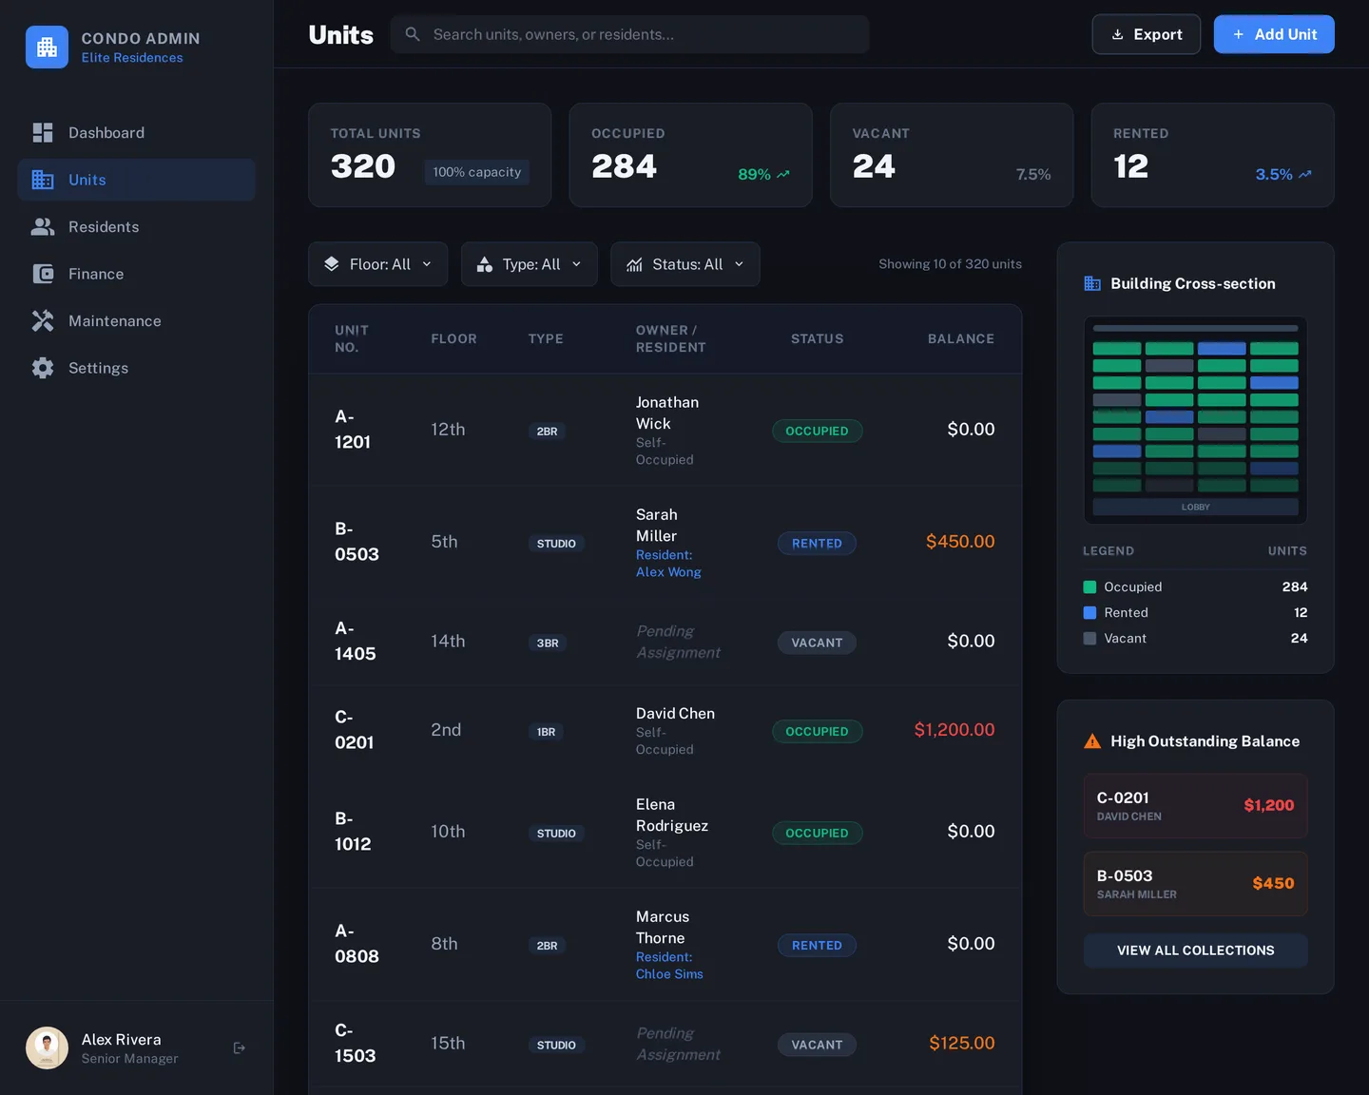Click the Condo Admin building logo
The width and height of the screenshot is (1369, 1095).
pyautogui.click(x=47, y=46)
